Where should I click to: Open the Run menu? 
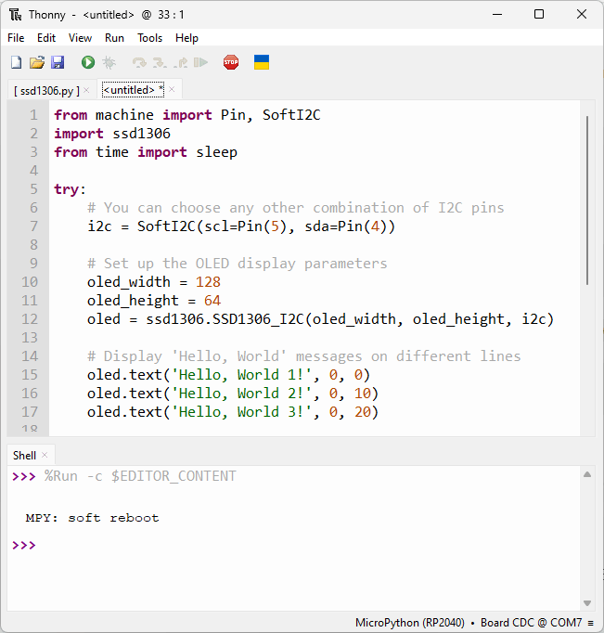pos(114,38)
